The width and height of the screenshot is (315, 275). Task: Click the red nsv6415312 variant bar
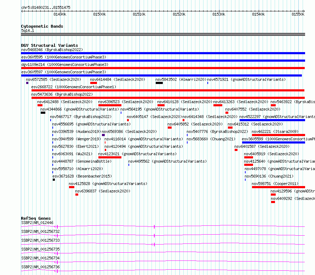(x=230, y=128)
